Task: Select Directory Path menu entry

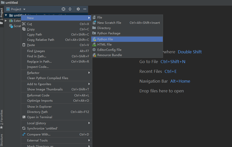Action: tap(56, 112)
